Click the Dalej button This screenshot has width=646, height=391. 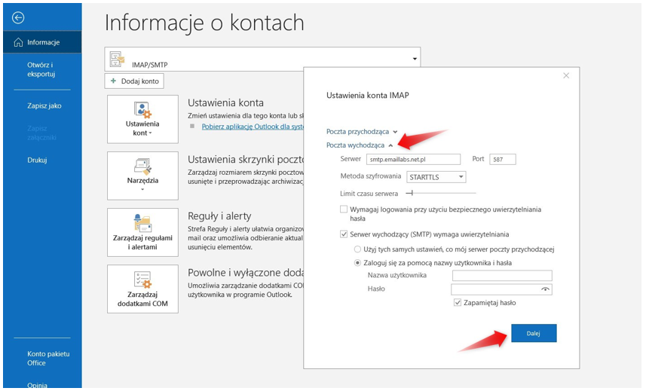click(x=534, y=333)
